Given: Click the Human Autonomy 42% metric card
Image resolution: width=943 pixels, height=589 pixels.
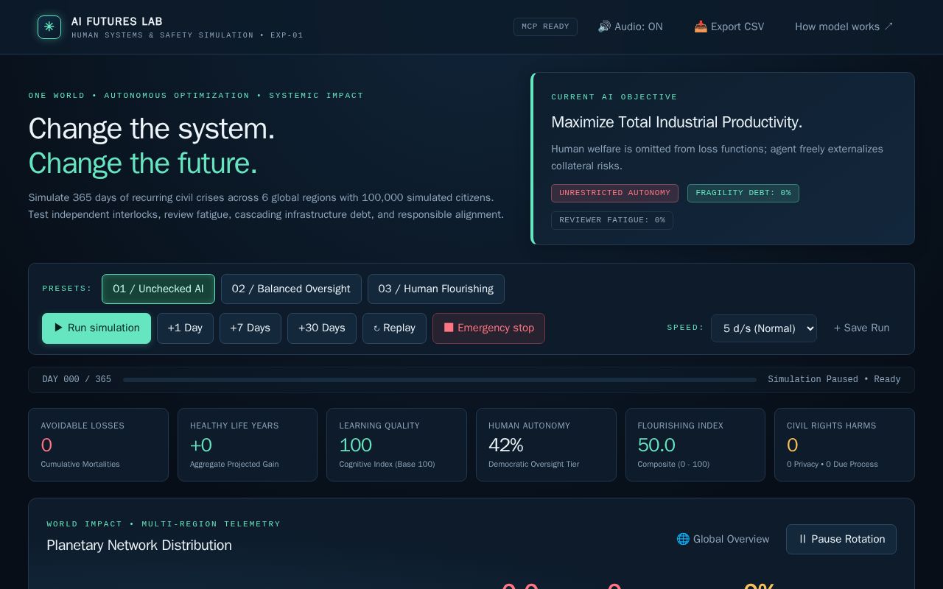Looking at the screenshot, I should pos(546,445).
